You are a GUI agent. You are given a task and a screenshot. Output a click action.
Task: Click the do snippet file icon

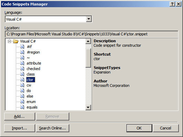(x=22, y=91)
